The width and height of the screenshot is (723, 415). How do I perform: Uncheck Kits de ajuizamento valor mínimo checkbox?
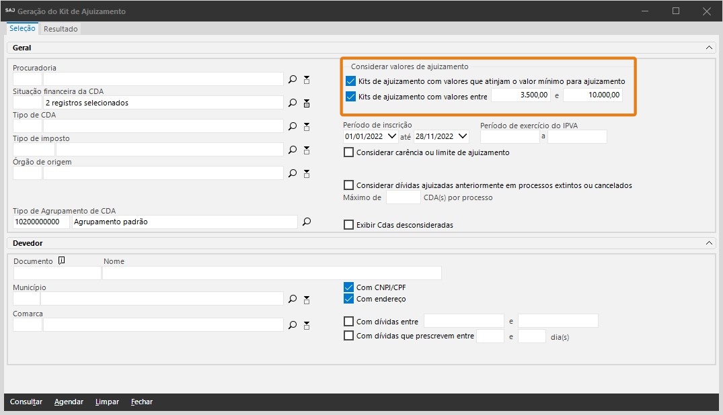(350, 81)
